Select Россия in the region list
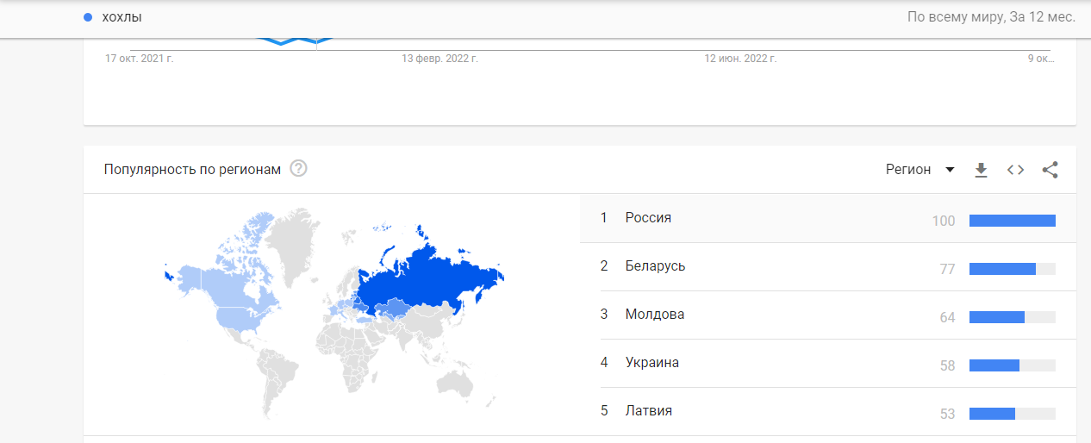Image resolution: width=1091 pixels, height=443 pixels. pos(827,218)
